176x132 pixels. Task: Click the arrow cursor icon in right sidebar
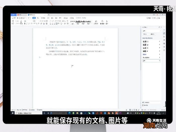coord(164,37)
